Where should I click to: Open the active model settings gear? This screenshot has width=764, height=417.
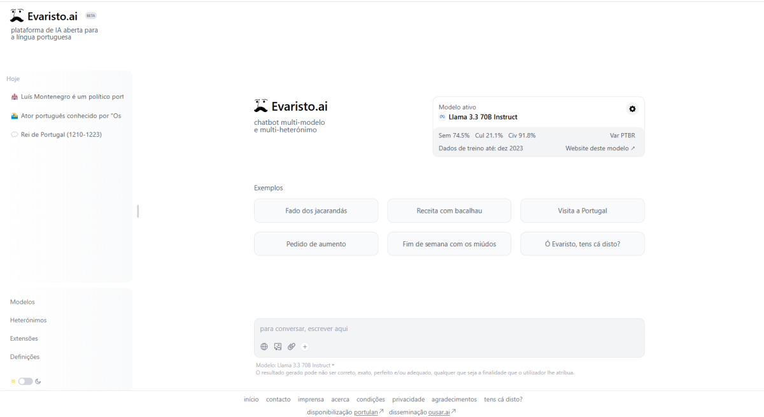click(x=632, y=109)
